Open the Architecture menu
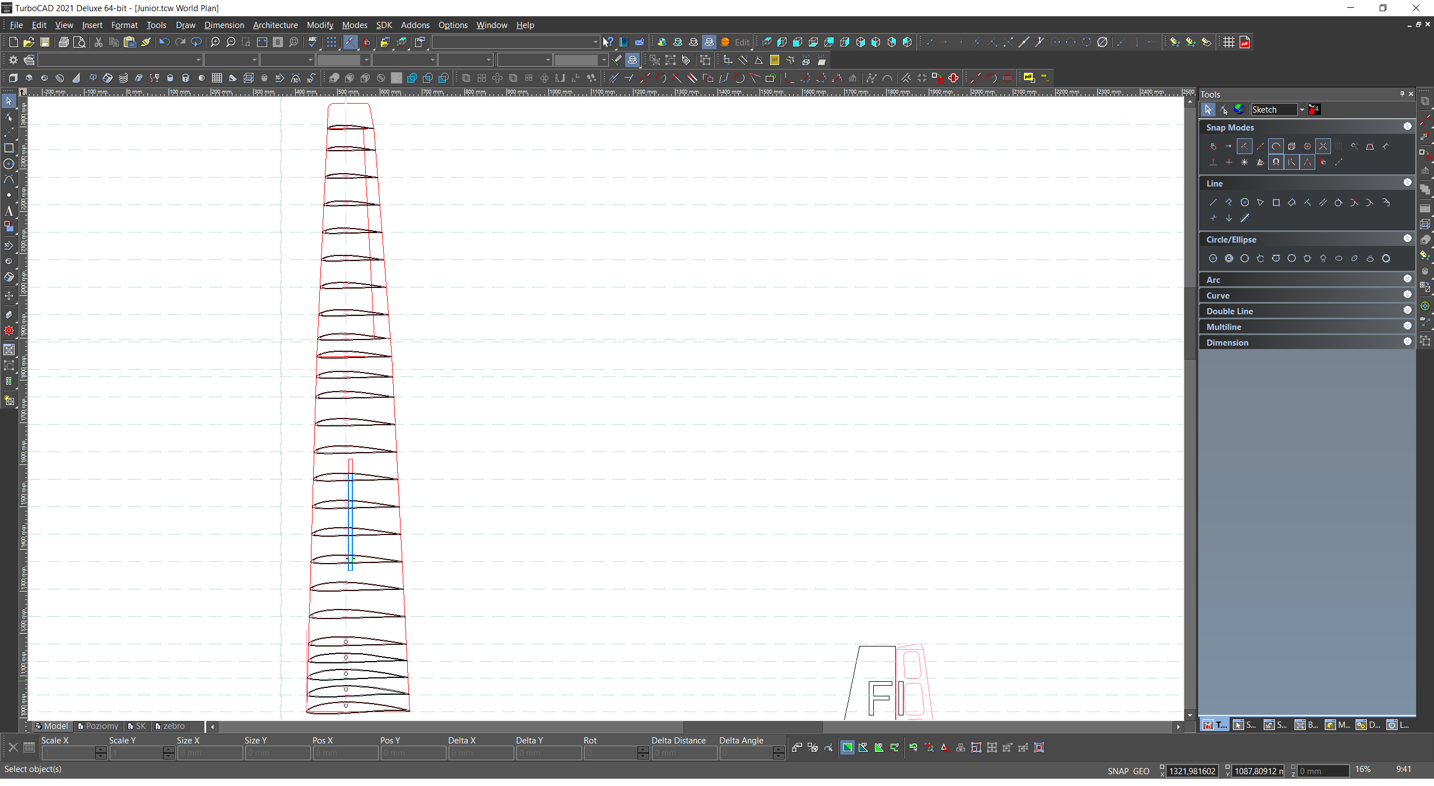Screen dimensions: 1434x786 [x=275, y=25]
